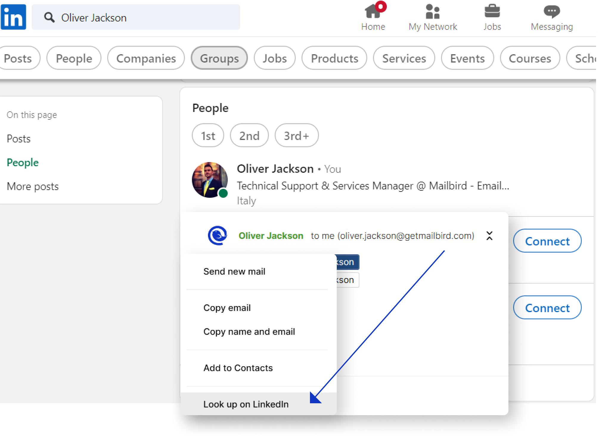Open the Jobs briefcase icon
This screenshot has height=439, width=605.
point(492,17)
